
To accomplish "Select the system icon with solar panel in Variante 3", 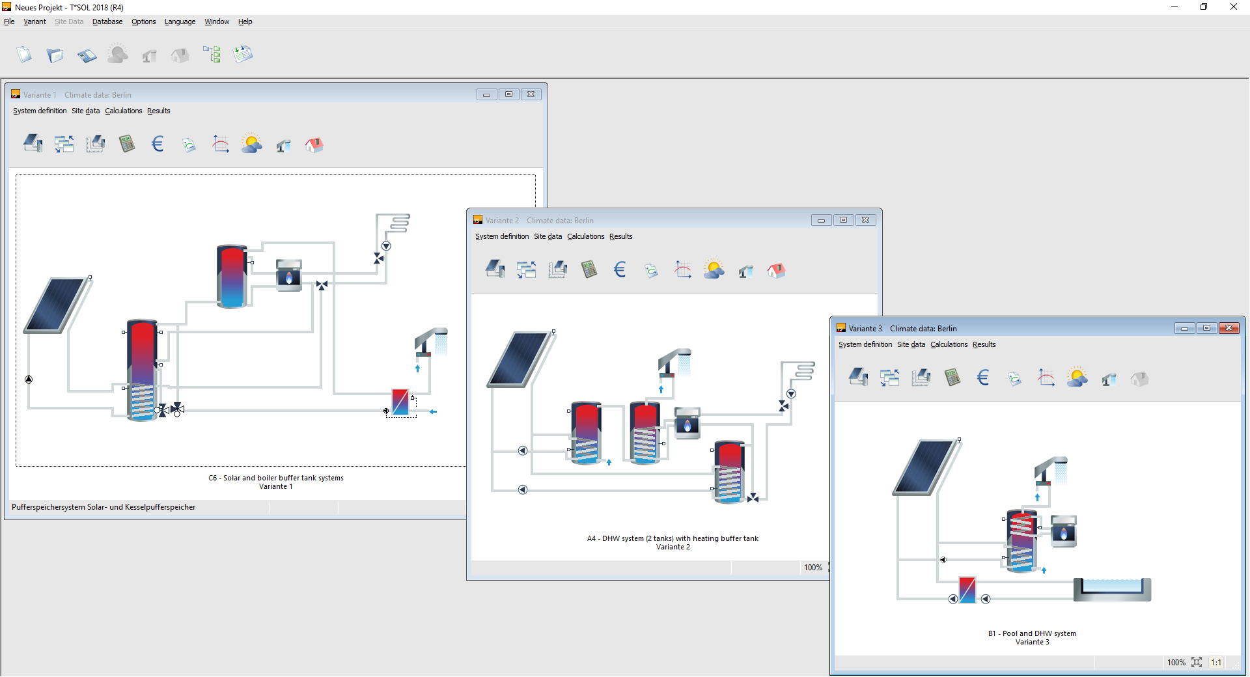I will (858, 378).
